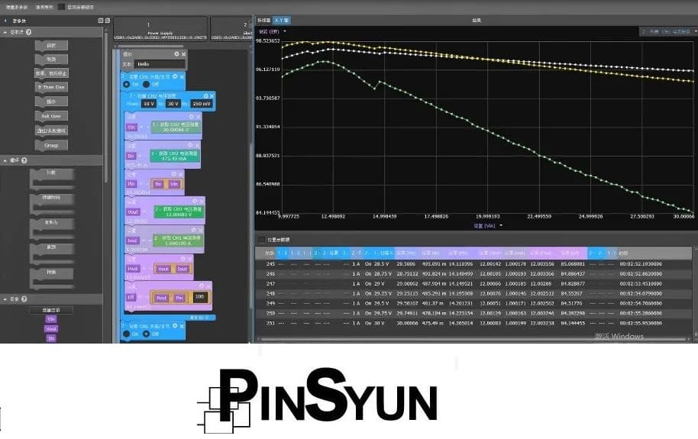Remove the last CH1 On/Off block

[182, 326]
